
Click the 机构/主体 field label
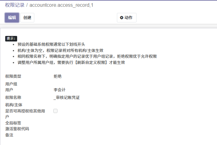click(14, 105)
